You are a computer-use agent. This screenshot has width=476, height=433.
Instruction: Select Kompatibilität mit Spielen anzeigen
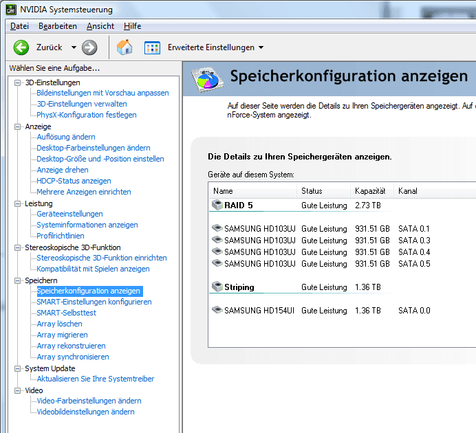(x=93, y=269)
